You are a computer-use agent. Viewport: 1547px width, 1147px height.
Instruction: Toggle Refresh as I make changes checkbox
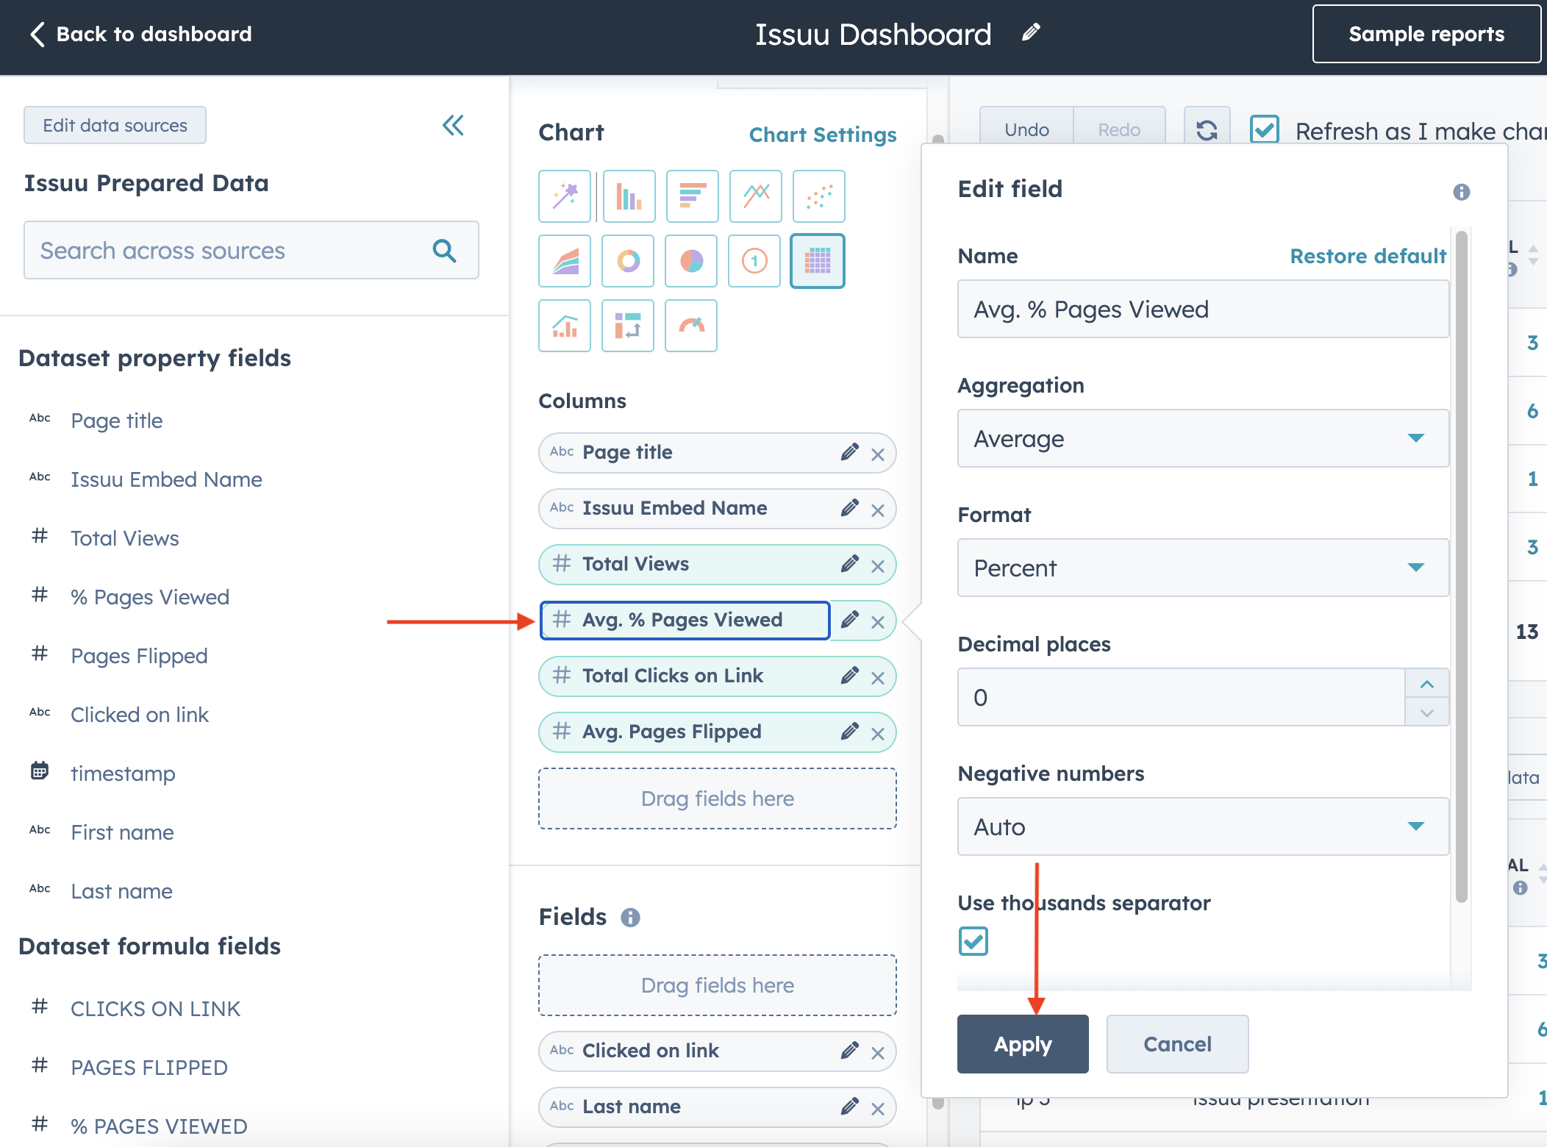(1265, 130)
